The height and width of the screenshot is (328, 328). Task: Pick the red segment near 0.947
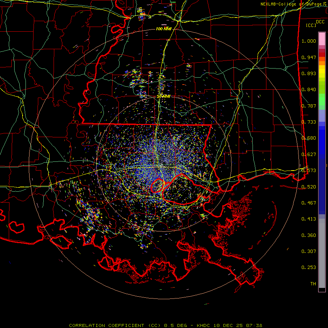(x=322, y=55)
